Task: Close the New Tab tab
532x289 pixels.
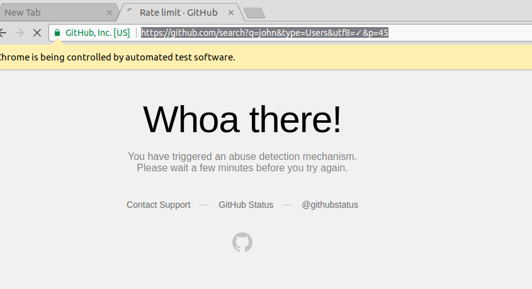Action: coord(110,13)
